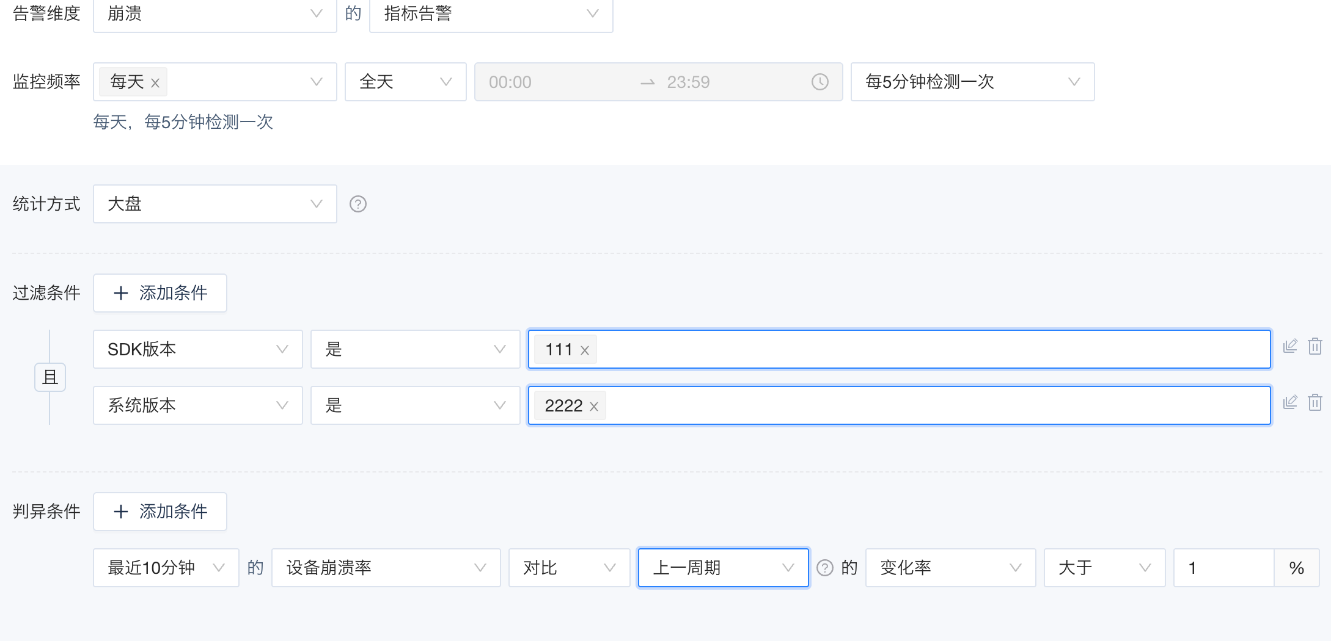The width and height of the screenshot is (1331, 641).
Task: Remove the 111 tag from SDK版本 values
Action: click(585, 350)
